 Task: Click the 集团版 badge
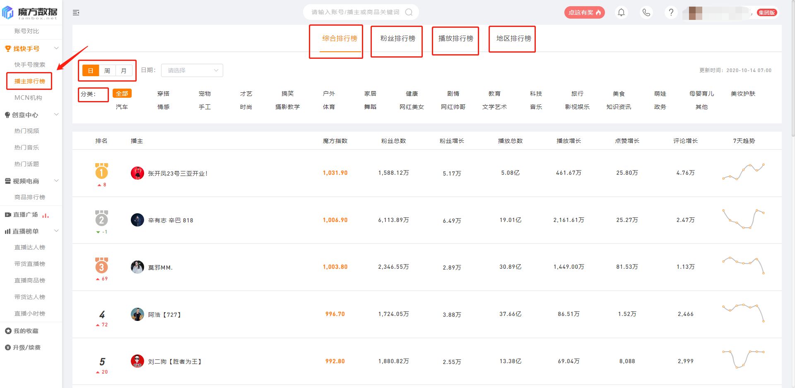click(766, 12)
